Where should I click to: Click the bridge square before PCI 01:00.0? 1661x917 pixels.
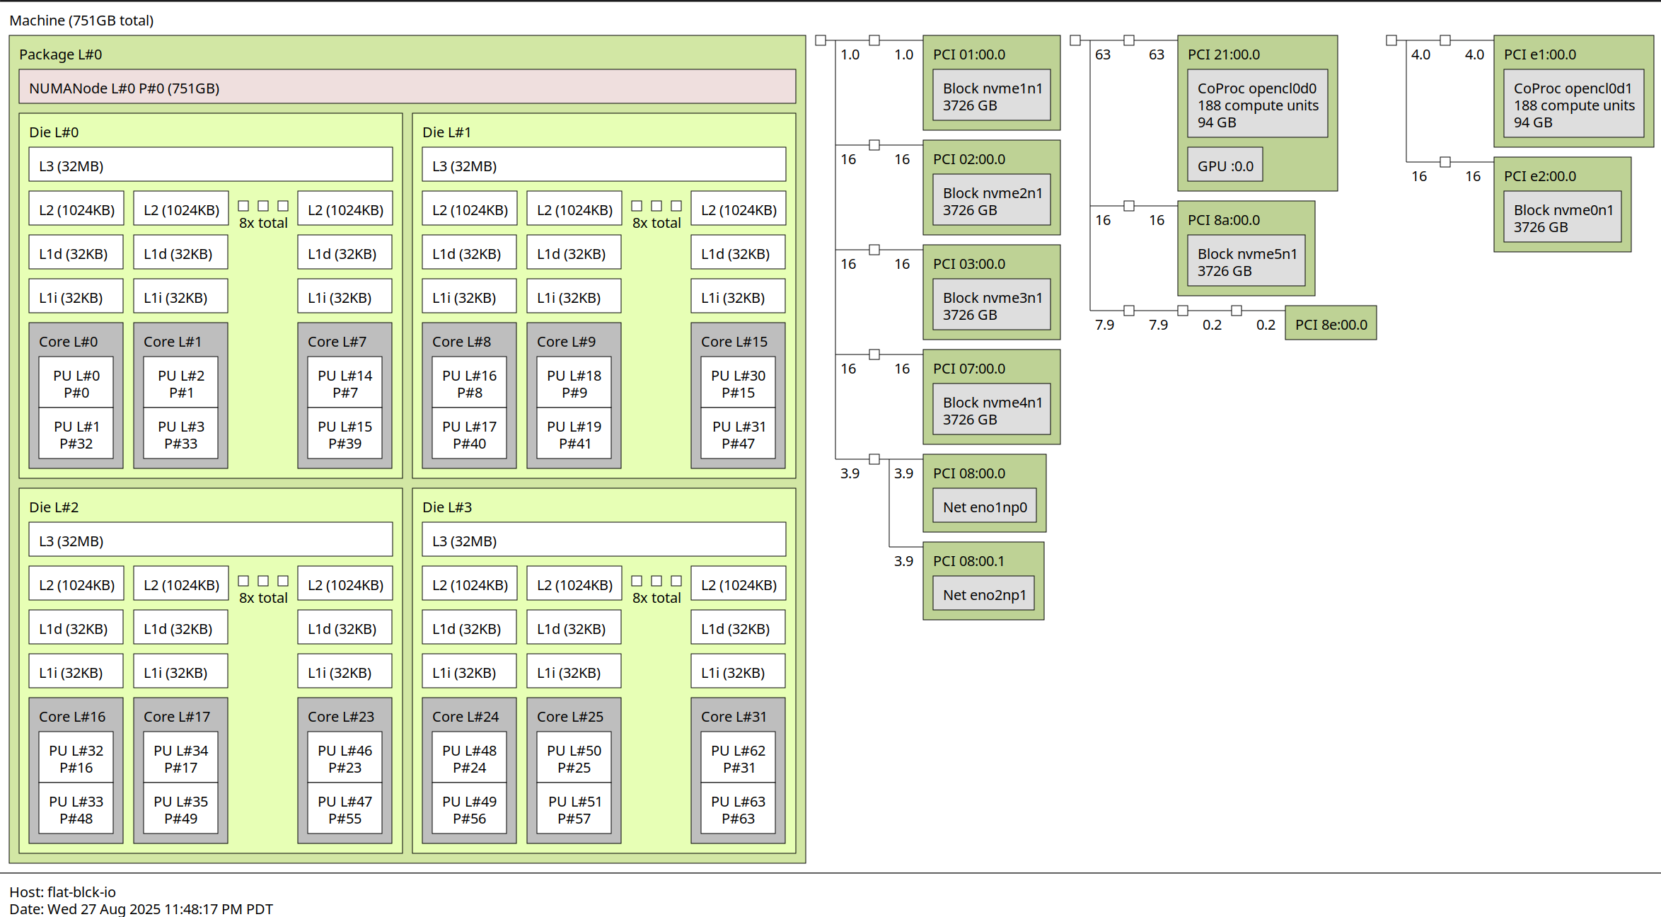(874, 40)
